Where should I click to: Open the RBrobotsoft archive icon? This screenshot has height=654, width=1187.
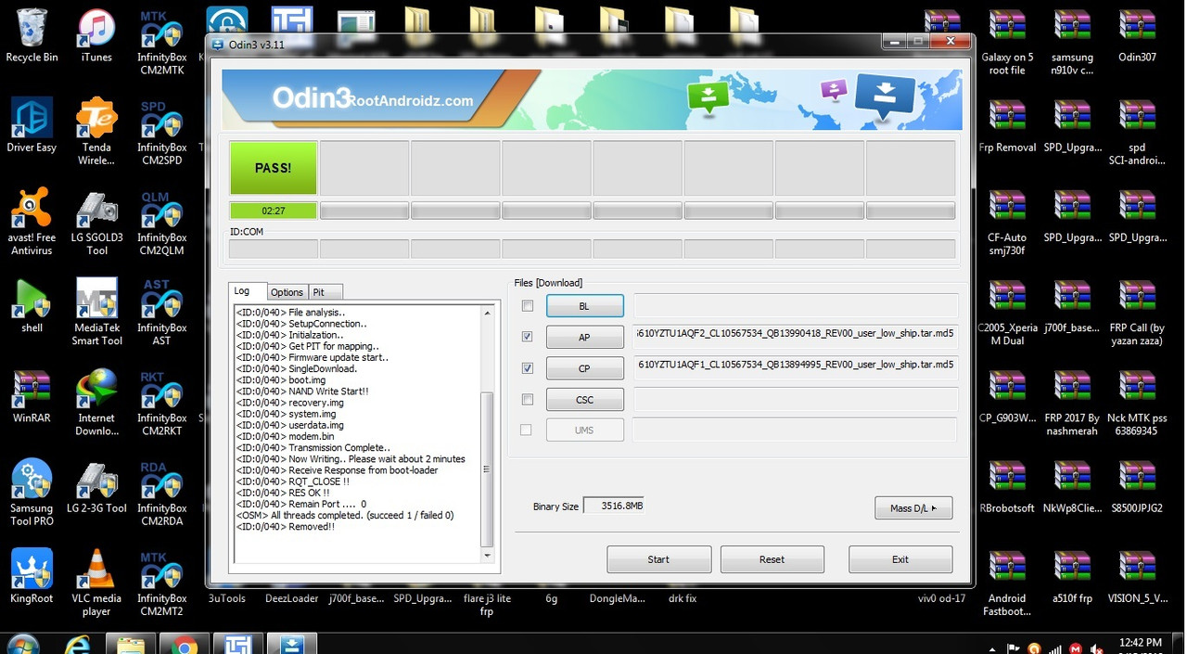point(1007,486)
